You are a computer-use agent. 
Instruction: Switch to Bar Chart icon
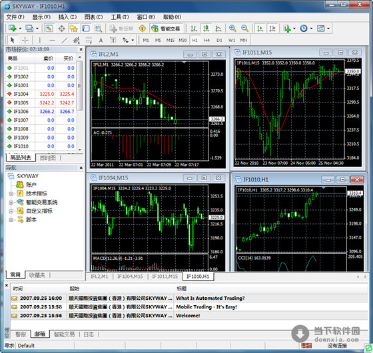click(x=194, y=28)
